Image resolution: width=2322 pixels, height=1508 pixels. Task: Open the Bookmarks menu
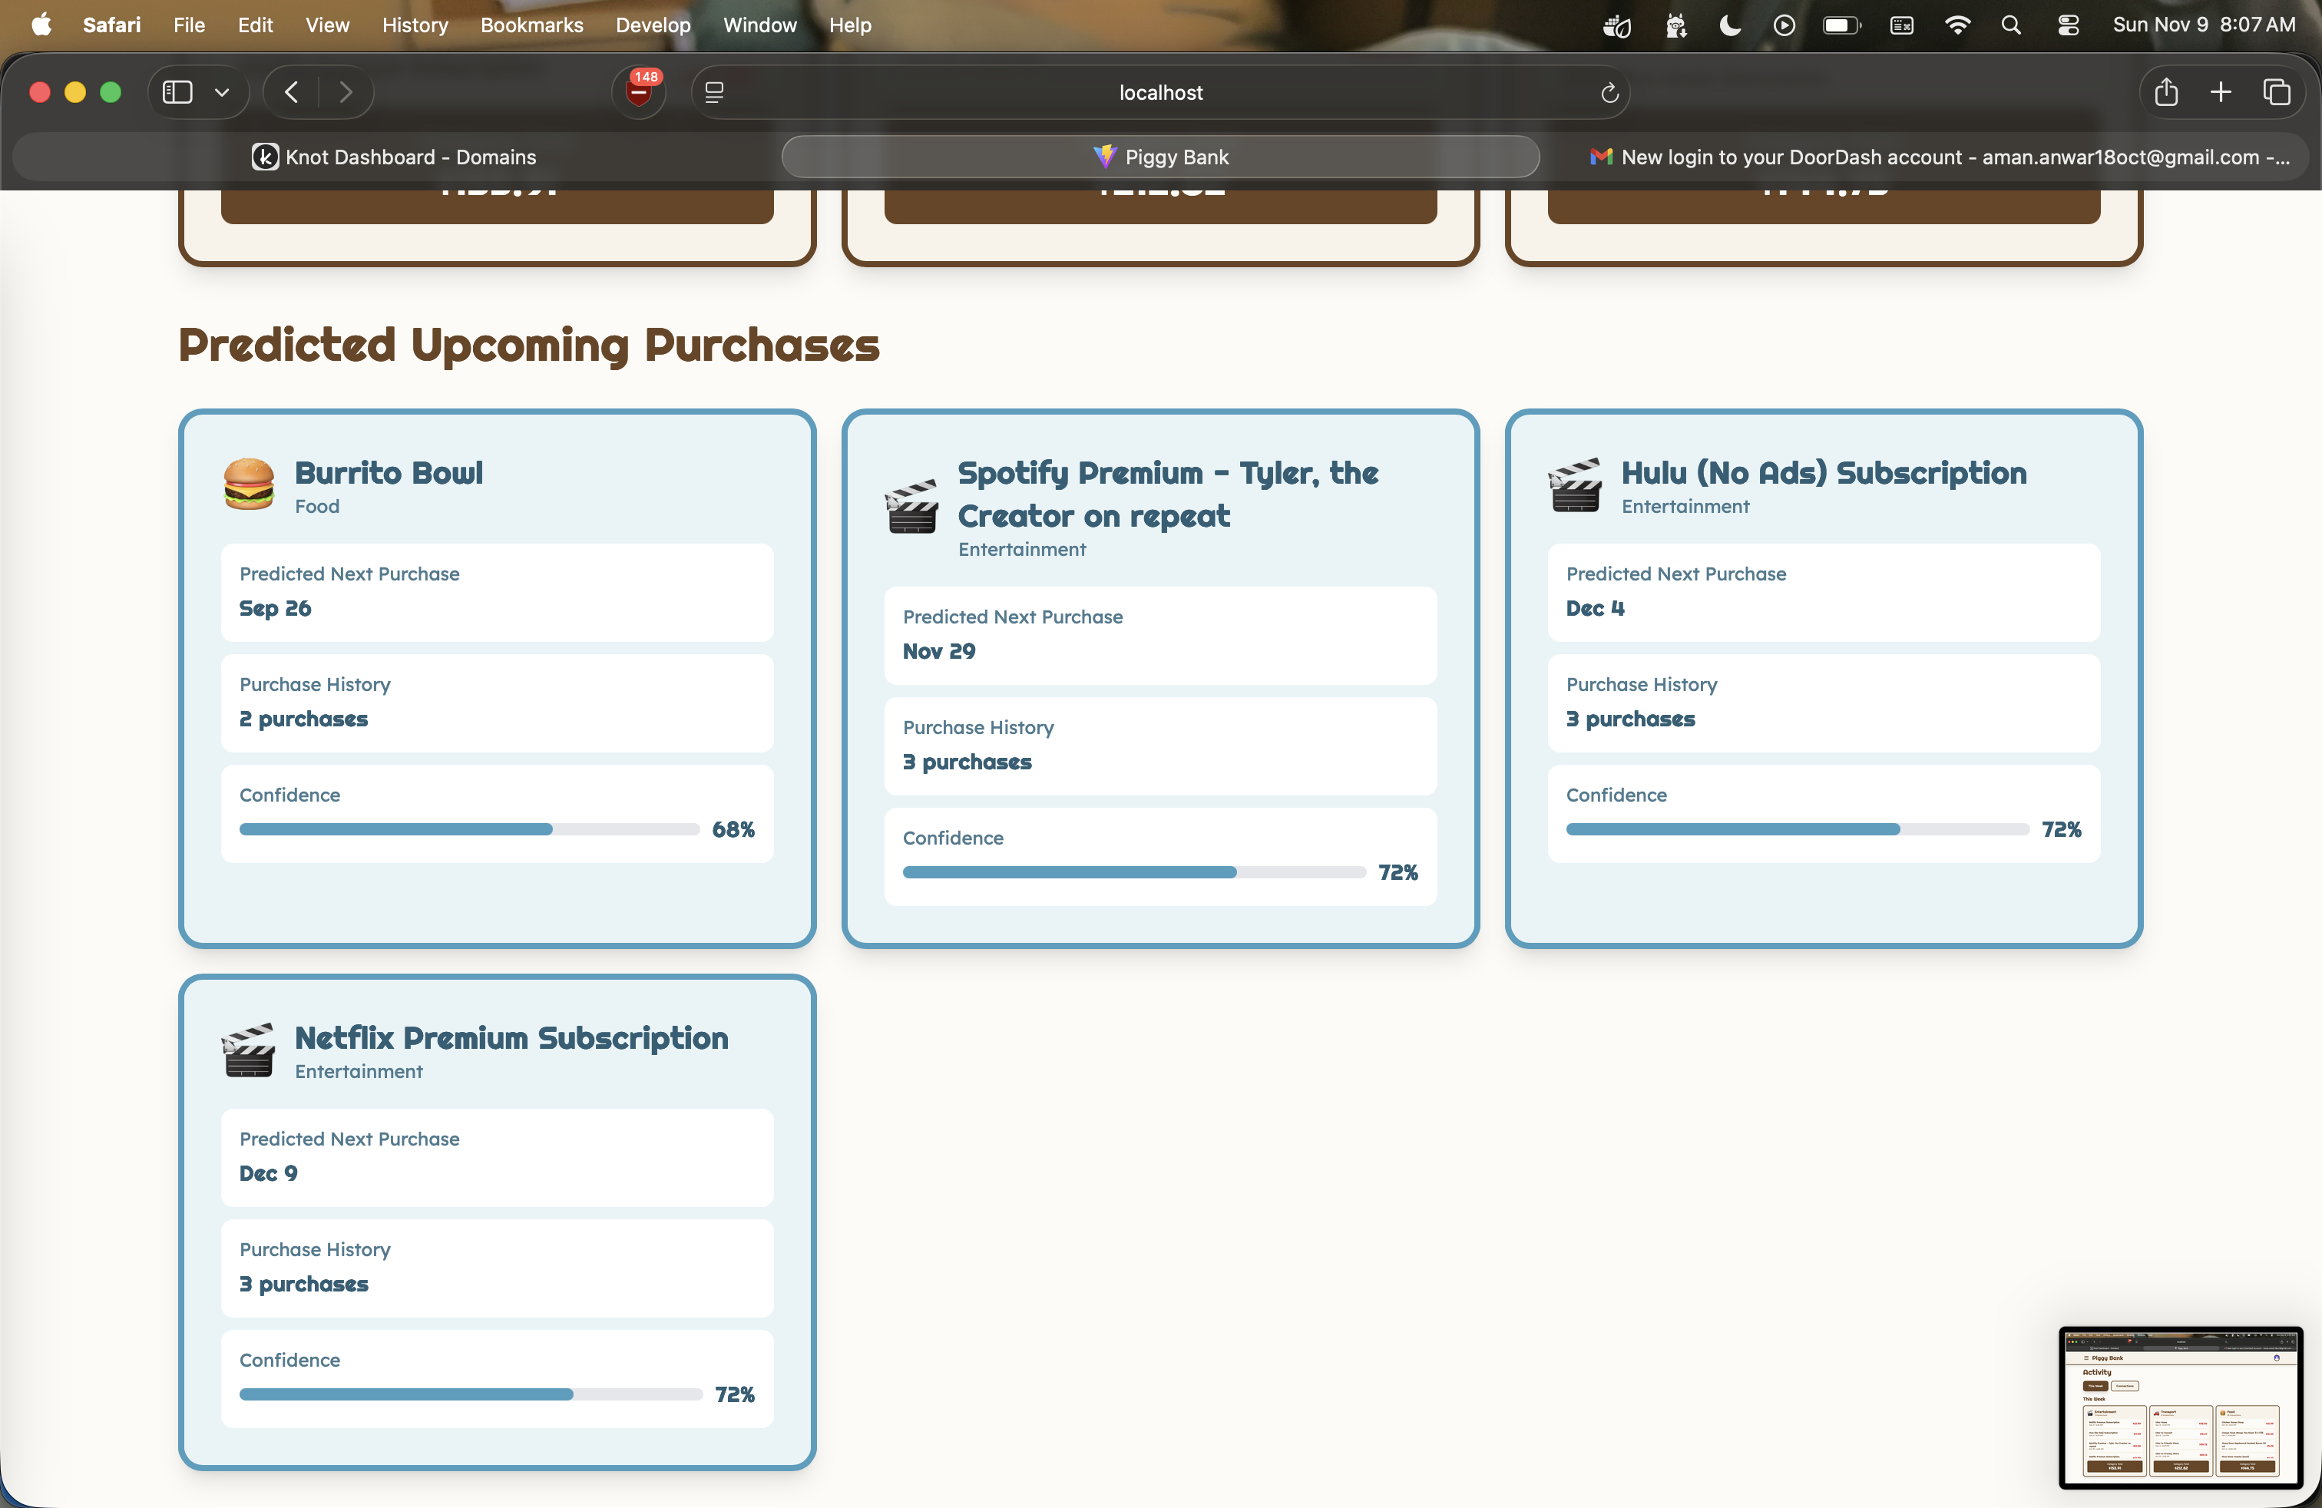coord(531,25)
